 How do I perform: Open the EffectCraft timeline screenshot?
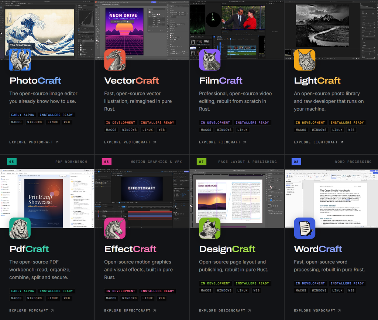142,199
